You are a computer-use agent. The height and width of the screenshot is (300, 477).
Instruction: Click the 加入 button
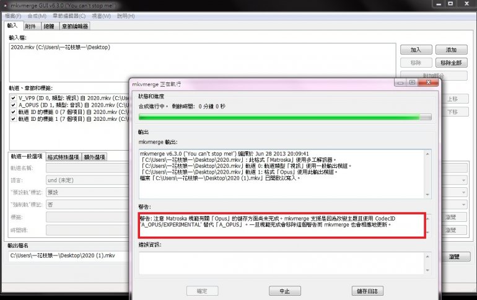click(416, 50)
